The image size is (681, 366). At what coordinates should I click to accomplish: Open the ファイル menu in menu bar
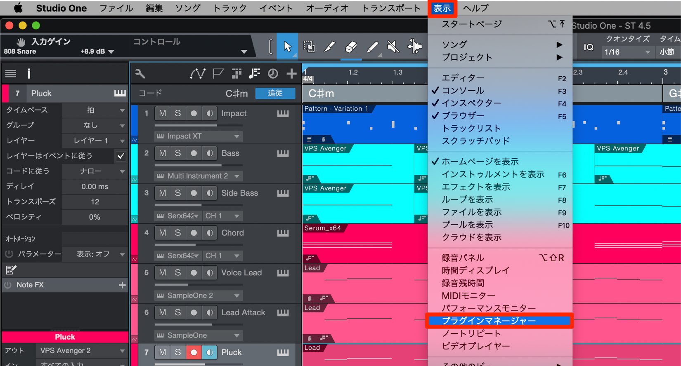click(116, 8)
